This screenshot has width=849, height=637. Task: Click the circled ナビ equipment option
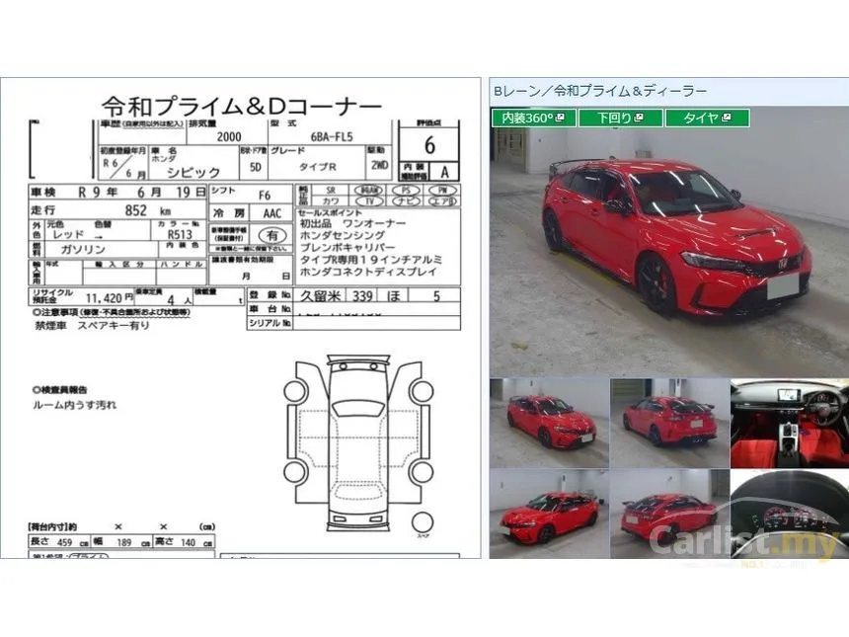tap(406, 200)
